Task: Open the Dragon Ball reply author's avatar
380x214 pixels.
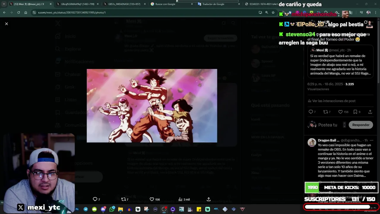Action: tap(312, 142)
